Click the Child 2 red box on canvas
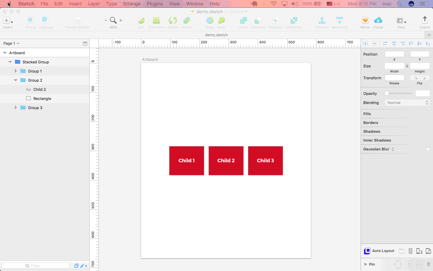The image size is (433, 271). point(226,161)
